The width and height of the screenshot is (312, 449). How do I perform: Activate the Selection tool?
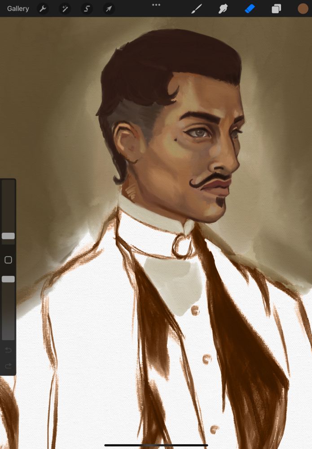87,9
